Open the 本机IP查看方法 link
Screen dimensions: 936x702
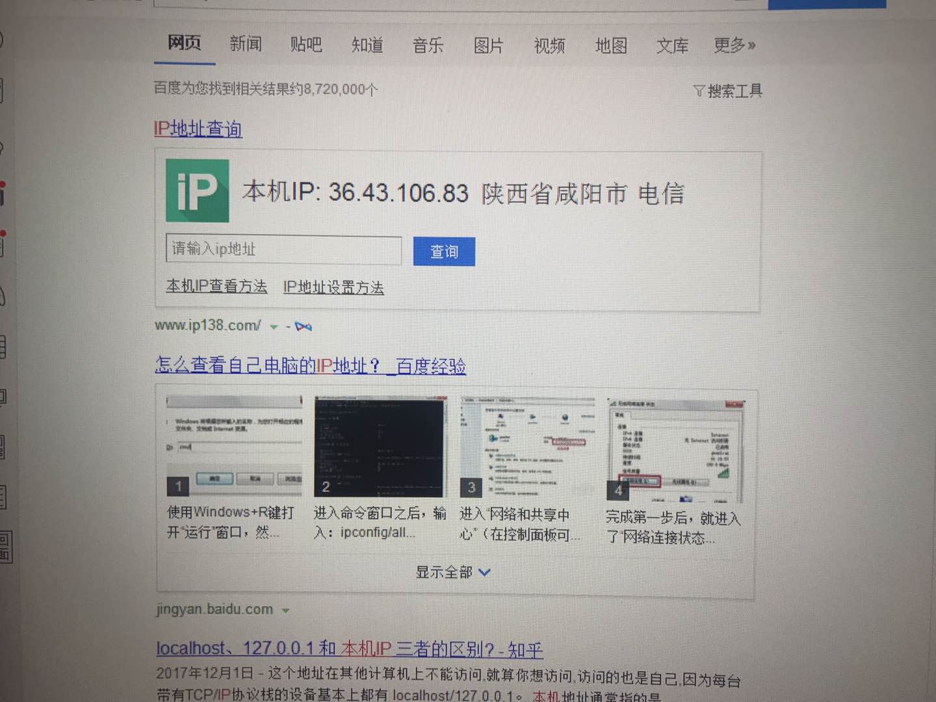pyautogui.click(x=216, y=286)
